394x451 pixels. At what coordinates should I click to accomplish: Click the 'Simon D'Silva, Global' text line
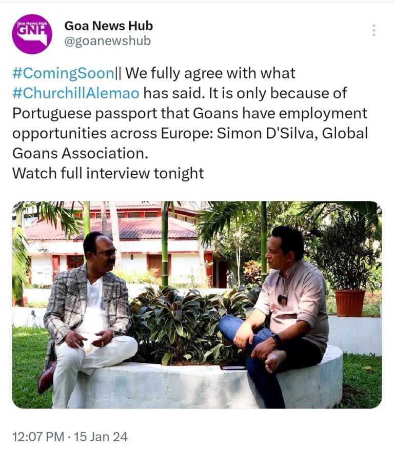tap(292, 133)
